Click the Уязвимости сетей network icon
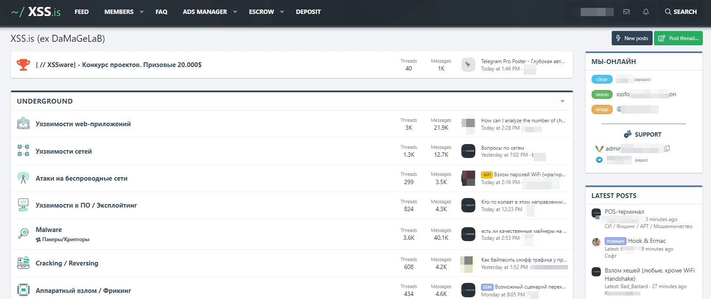The height and width of the screenshot is (299, 711). pos(23,151)
